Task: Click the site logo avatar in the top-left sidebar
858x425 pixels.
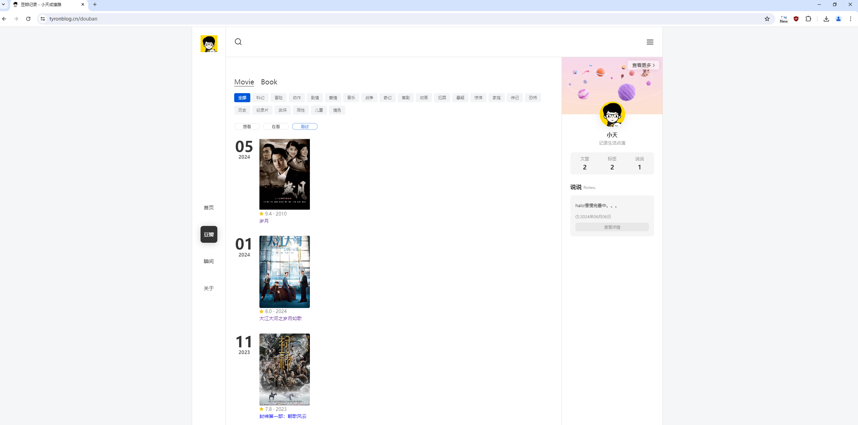Action: [x=209, y=44]
